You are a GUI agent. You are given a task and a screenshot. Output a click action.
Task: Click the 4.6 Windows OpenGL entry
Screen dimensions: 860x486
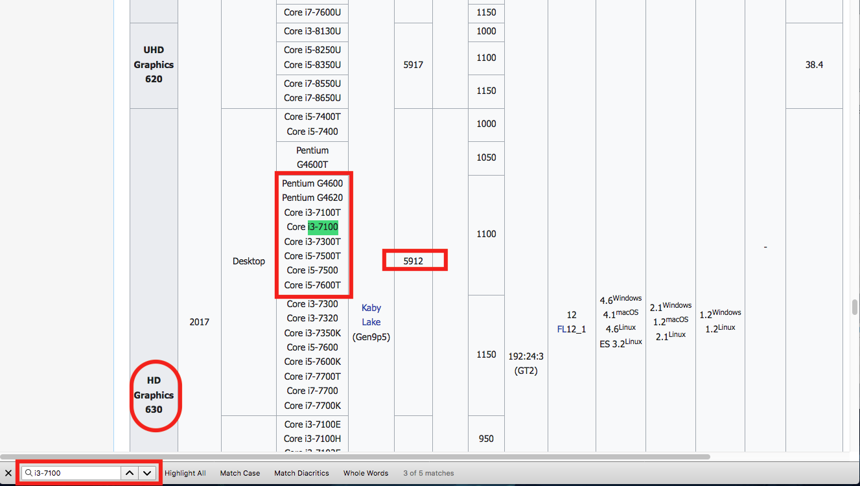tap(621, 299)
